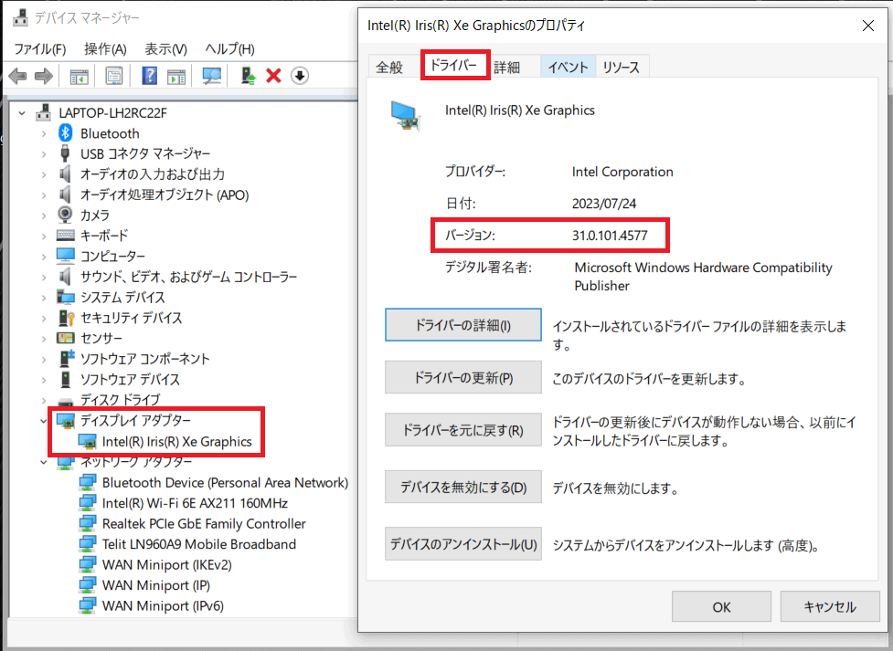Click the デバイスのアンインストール(U) button

tap(463, 544)
